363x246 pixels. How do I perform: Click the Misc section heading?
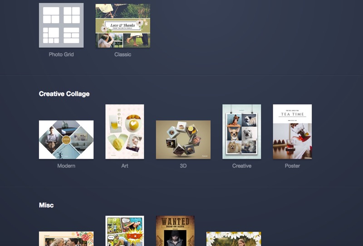click(46, 205)
